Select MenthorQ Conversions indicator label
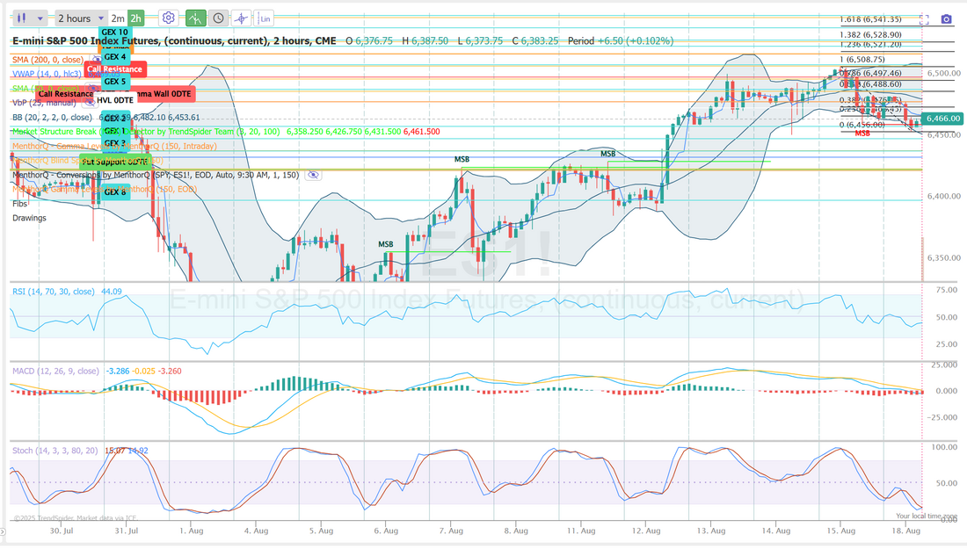Screen dimensions: 967x549 [x=156, y=175]
